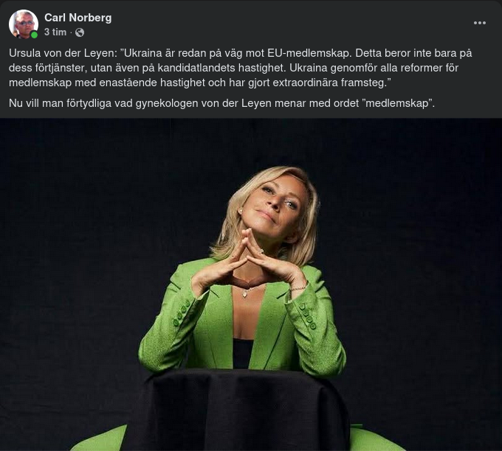Viewport: 502px width, 451px height.
Task: Open the attached photo of woman
Action: coord(251,284)
